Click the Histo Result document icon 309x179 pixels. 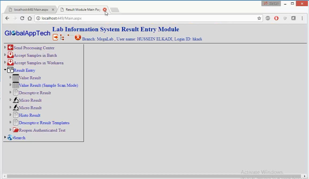[x=16, y=115]
